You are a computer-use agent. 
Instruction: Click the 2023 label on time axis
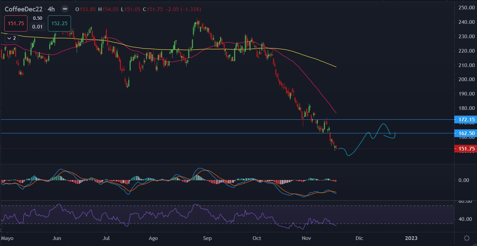pos(411,238)
